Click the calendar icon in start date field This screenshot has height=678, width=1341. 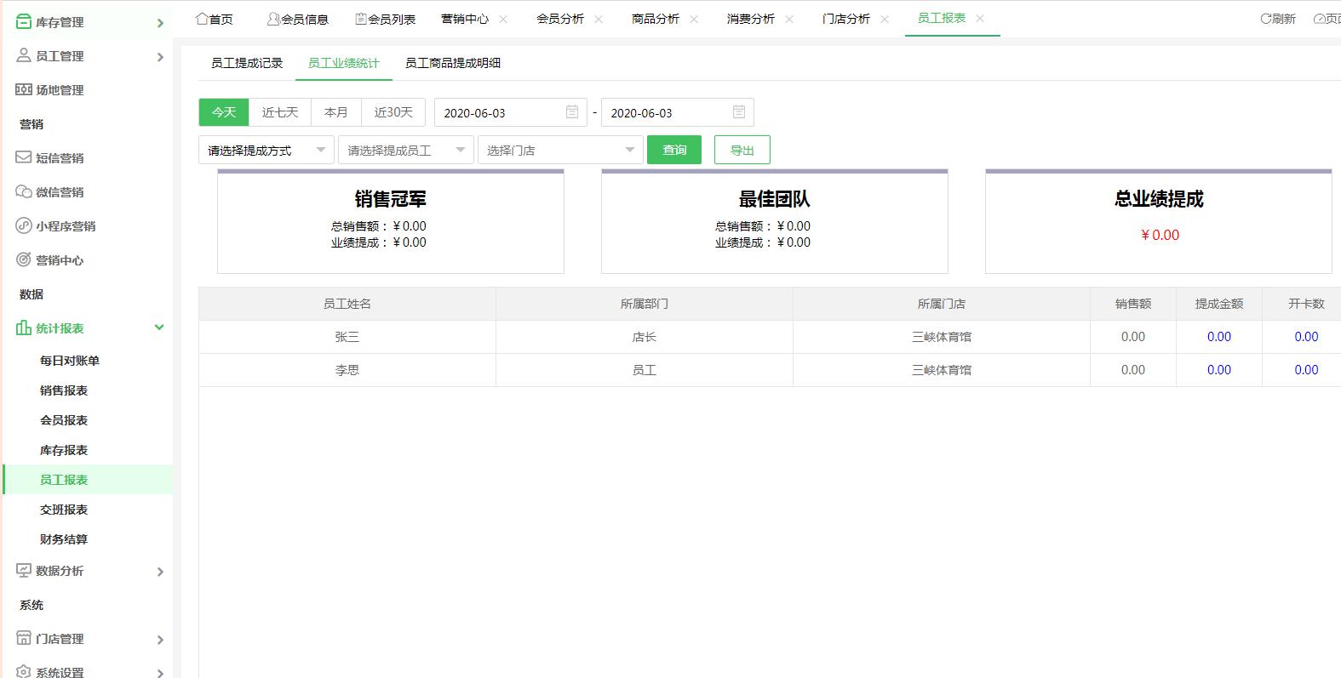[572, 112]
